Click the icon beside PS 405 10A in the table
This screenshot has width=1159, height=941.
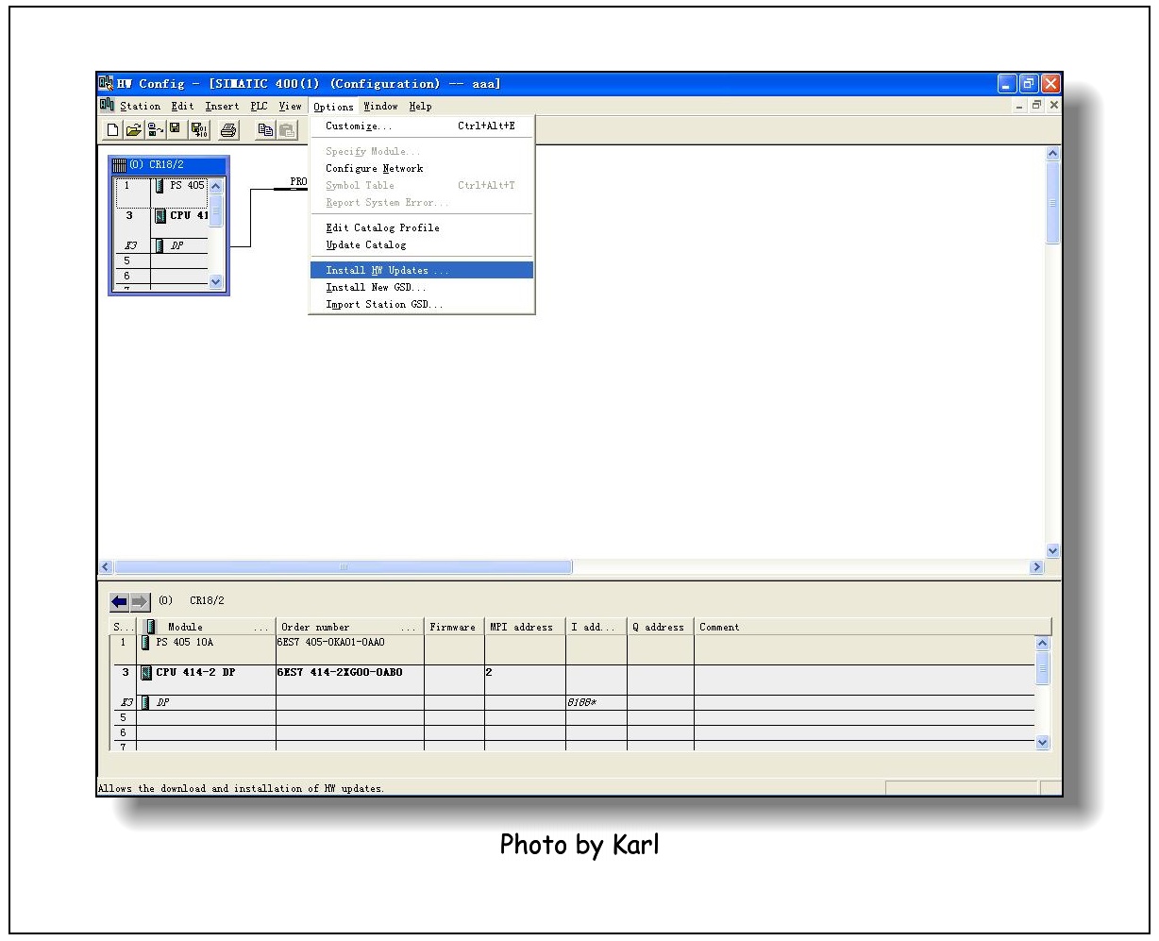(145, 643)
